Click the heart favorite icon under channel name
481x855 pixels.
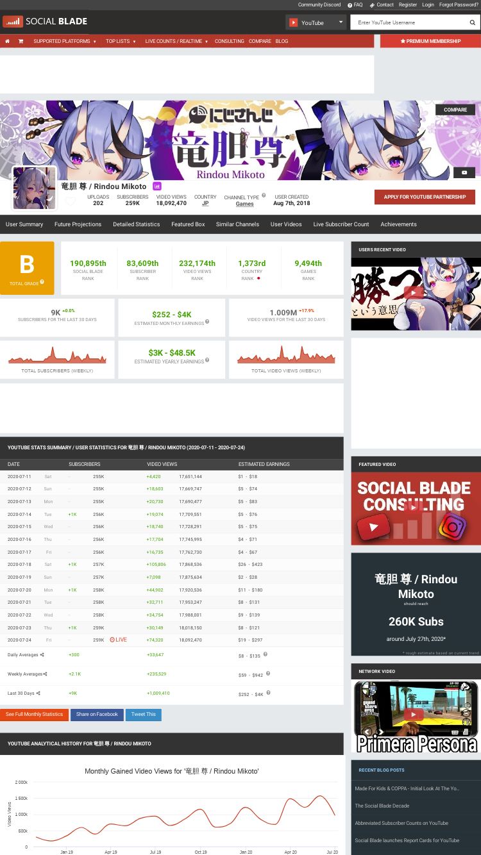pyautogui.click(x=70, y=201)
